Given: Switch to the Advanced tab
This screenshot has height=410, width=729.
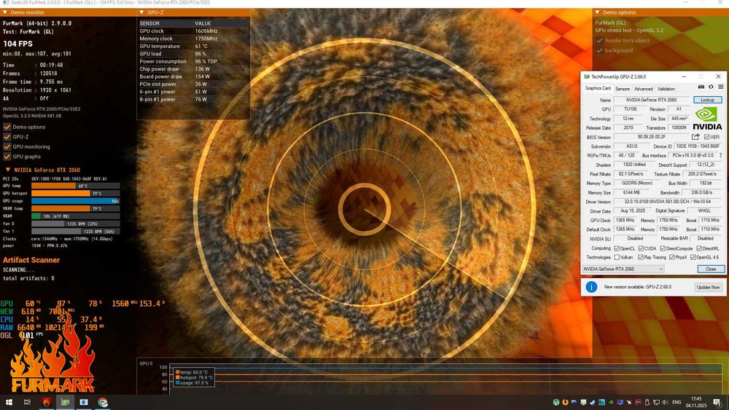Looking at the screenshot, I should point(644,89).
